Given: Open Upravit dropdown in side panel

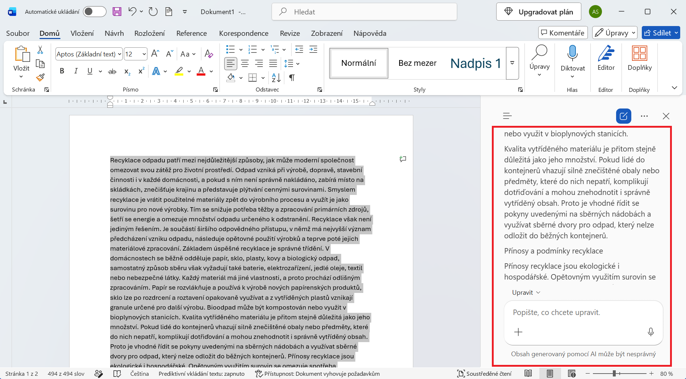Looking at the screenshot, I should coord(526,292).
